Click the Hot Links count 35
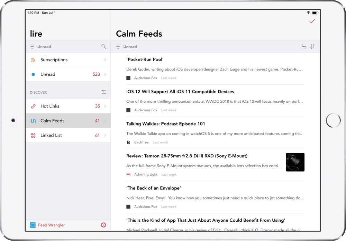This screenshot has height=241, width=346. click(x=98, y=106)
